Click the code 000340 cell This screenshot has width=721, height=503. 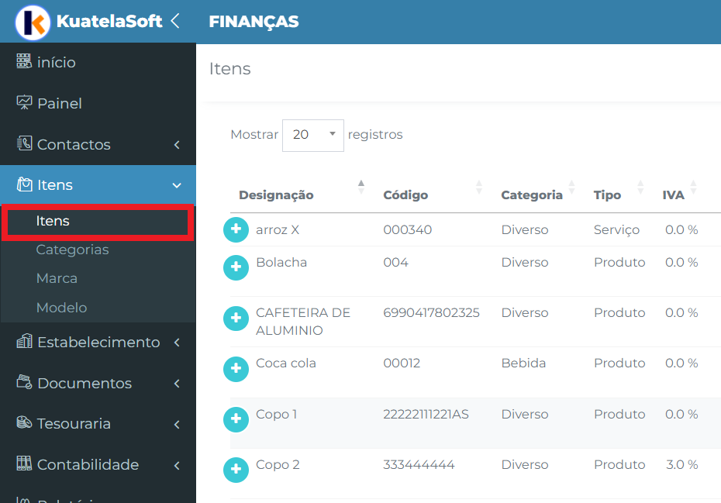[407, 230]
